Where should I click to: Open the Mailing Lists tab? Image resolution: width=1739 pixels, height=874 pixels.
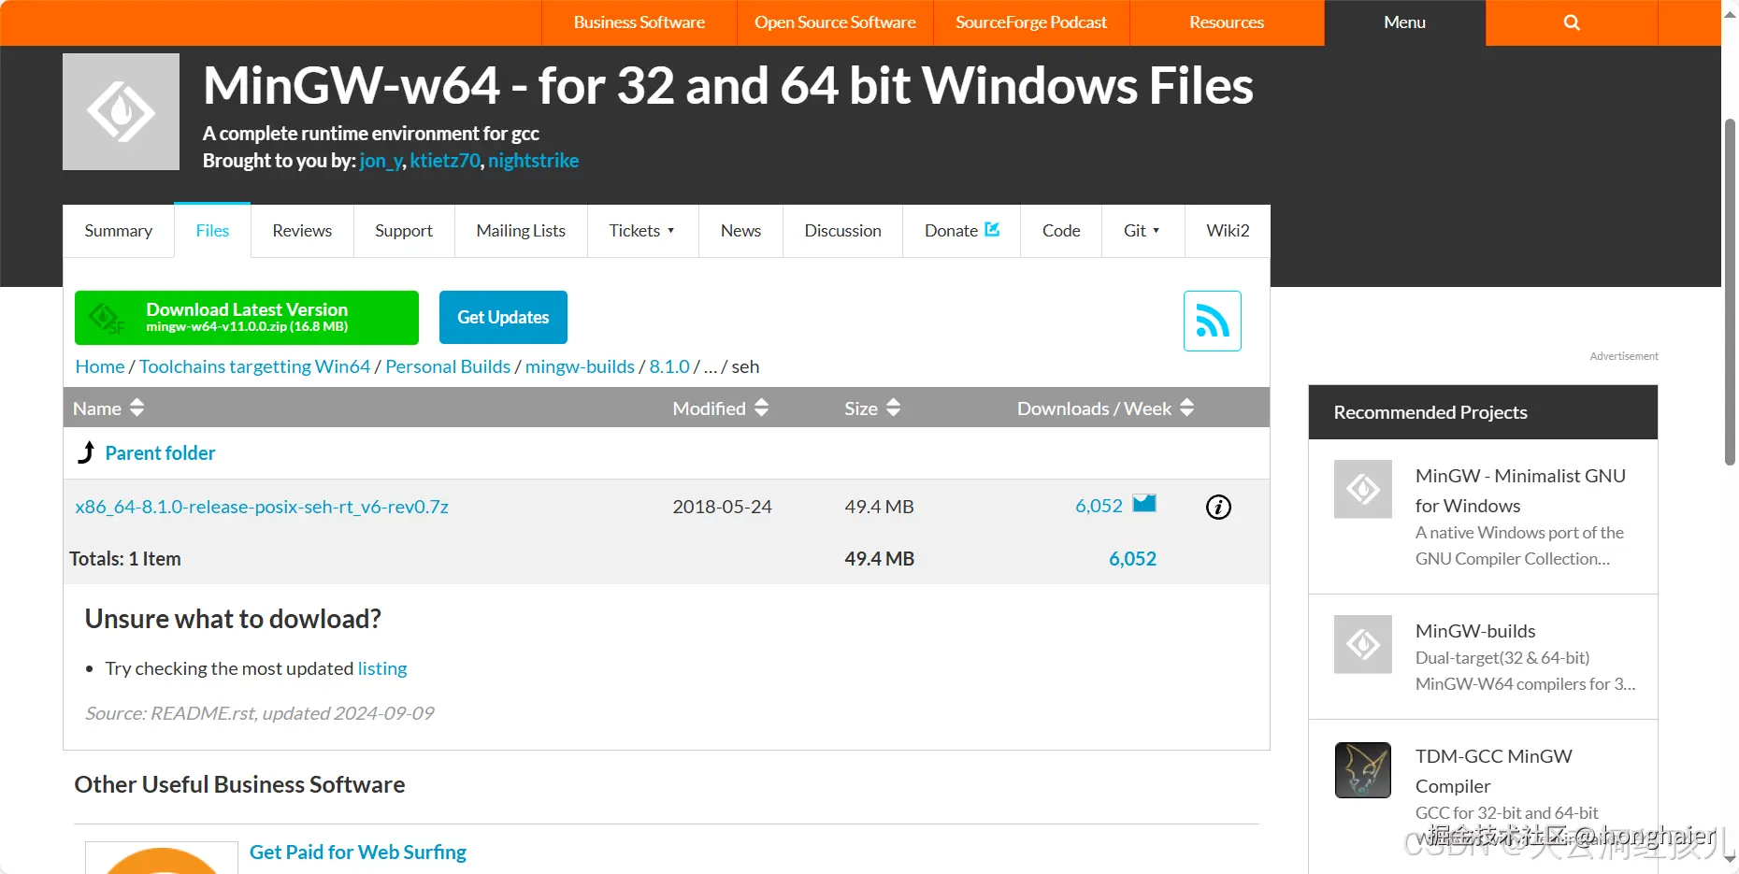(521, 231)
